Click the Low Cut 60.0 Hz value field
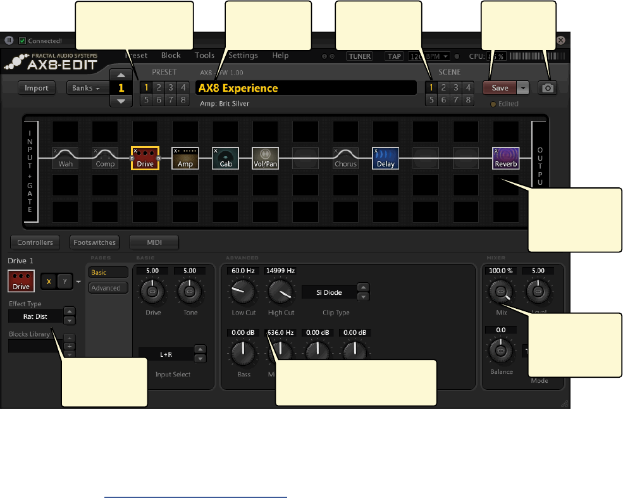 pos(243,271)
